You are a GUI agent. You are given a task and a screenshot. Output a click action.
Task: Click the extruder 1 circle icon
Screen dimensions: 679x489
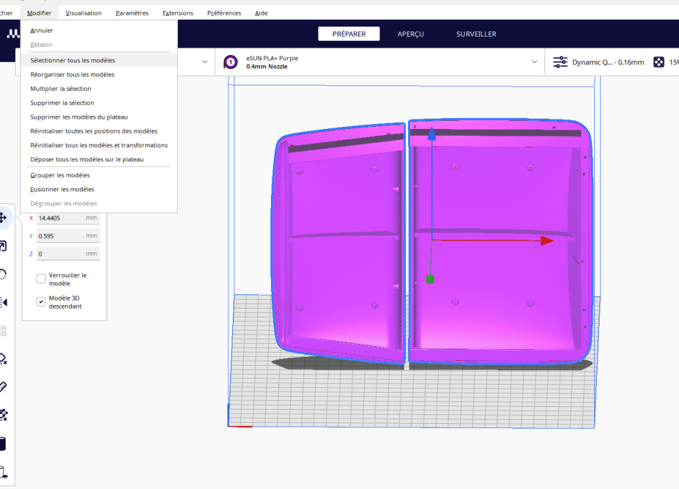pos(230,62)
